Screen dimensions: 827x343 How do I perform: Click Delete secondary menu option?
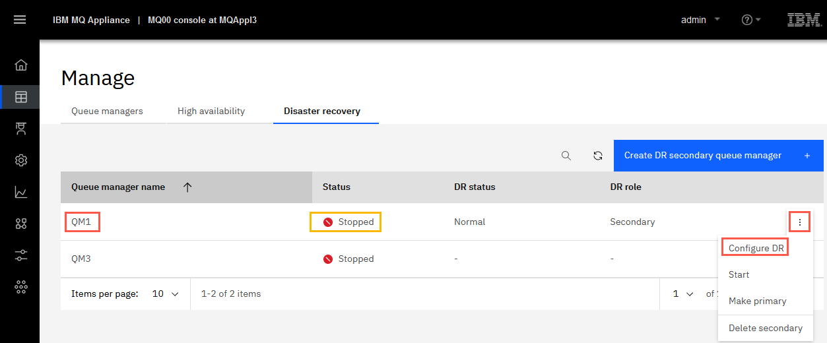[766, 328]
